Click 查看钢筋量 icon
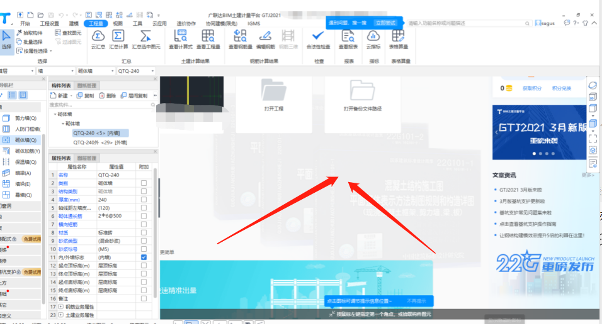Screen dimensions: 602x324 pos(241,40)
